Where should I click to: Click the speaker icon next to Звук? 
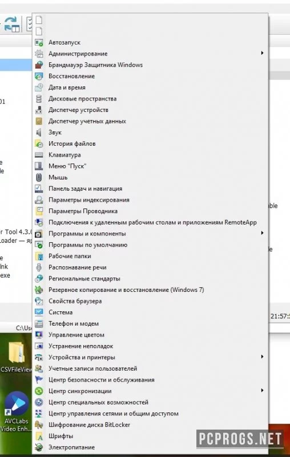[39, 133]
